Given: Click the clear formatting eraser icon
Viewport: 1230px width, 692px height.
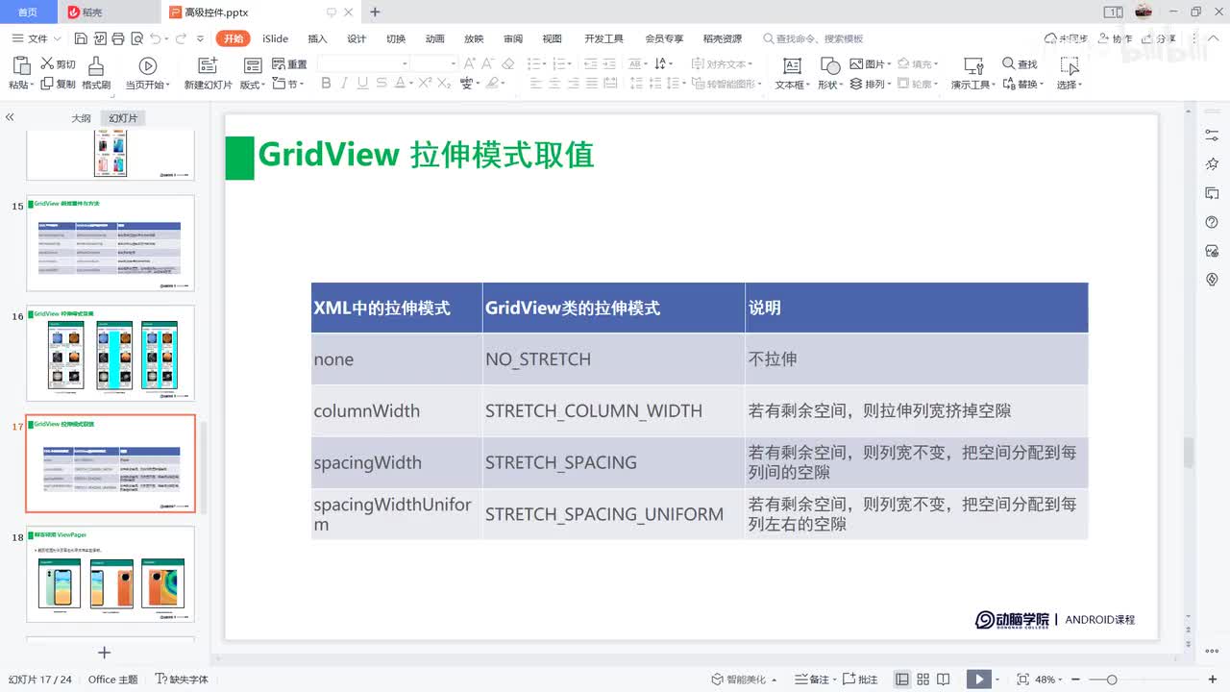Looking at the screenshot, I should pyautogui.click(x=508, y=63).
